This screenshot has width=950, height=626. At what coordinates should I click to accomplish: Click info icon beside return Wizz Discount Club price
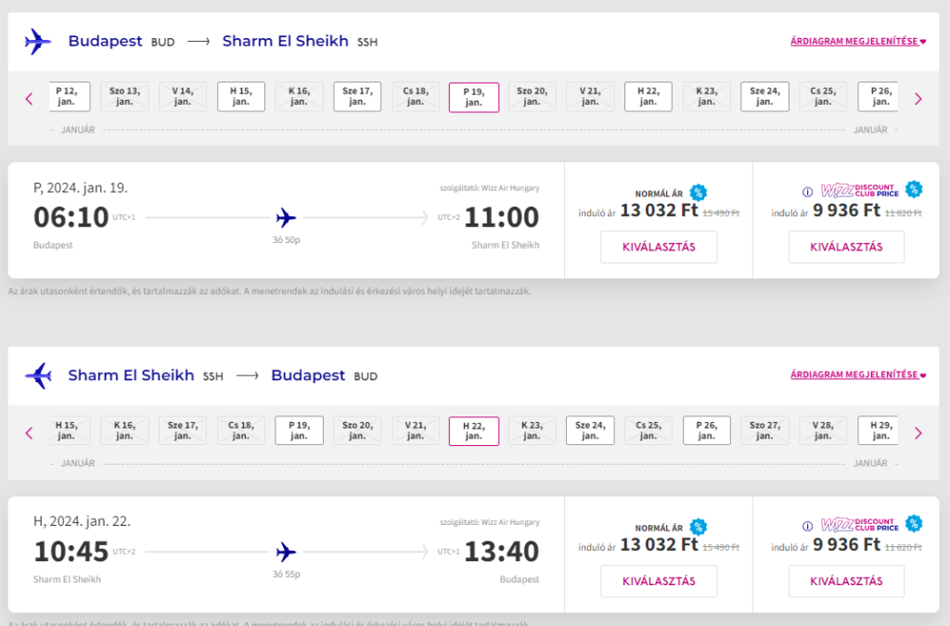pyautogui.click(x=807, y=526)
